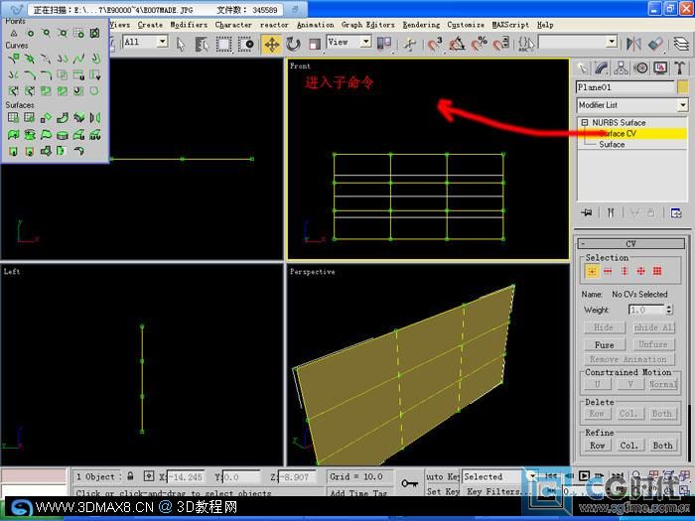Click the Plane01 object color swatch
Viewport: 695px width, 521px height.
(x=683, y=87)
